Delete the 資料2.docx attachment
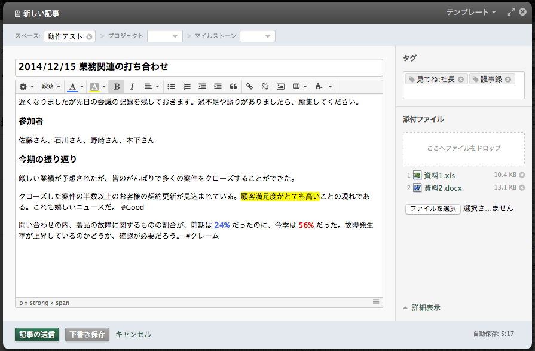 coord(522,188)
